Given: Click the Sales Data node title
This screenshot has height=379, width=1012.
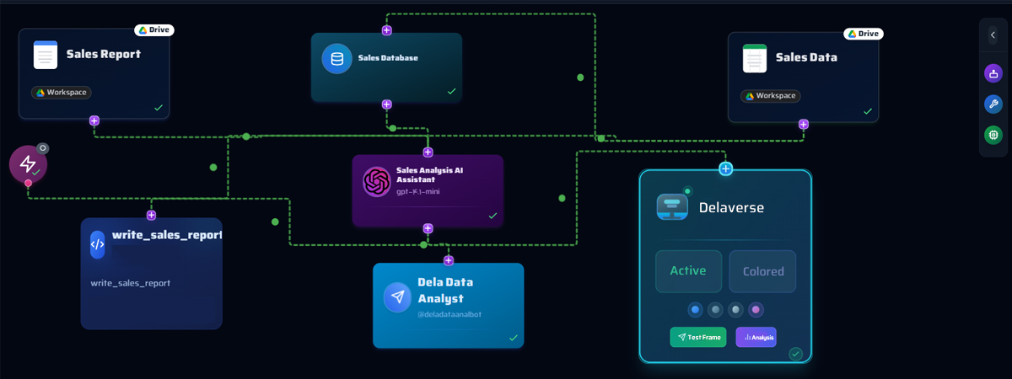Looking at the screenshot, I should click(x=806, y=57).
